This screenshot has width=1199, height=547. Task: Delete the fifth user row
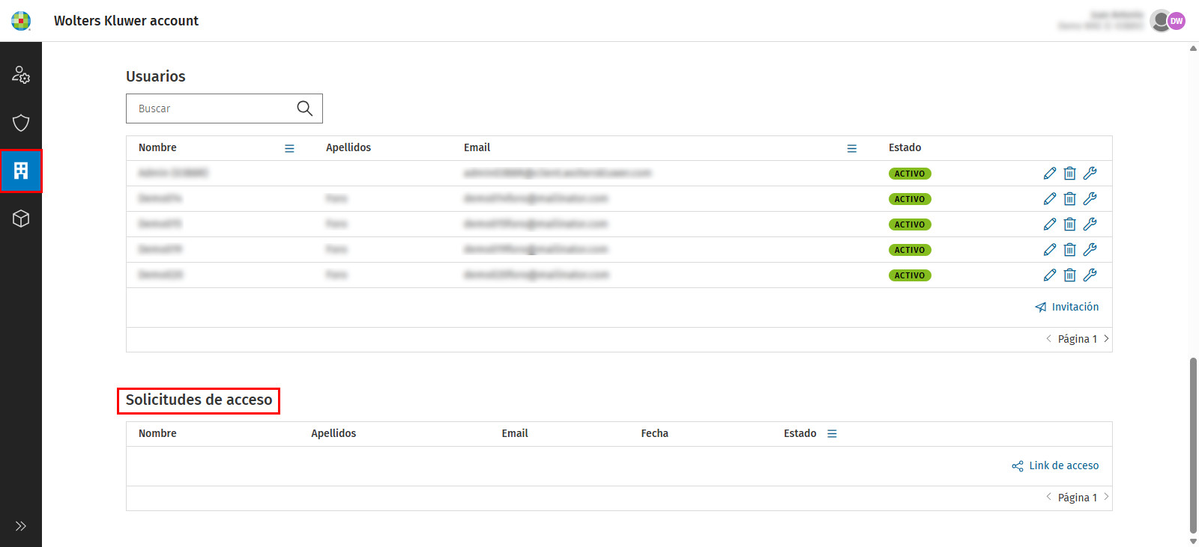[1070, 275]
